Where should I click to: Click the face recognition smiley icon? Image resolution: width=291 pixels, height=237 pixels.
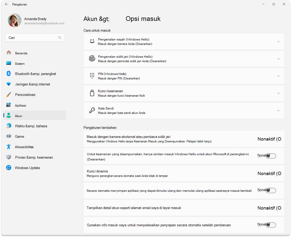(92, 41)
